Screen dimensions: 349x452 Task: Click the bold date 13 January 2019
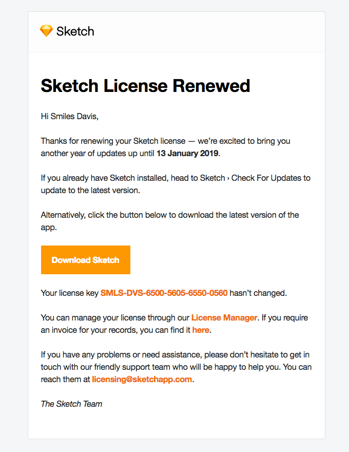187,153
